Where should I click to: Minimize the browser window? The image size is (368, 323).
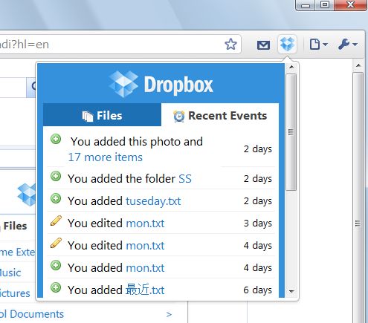point(306,5)
